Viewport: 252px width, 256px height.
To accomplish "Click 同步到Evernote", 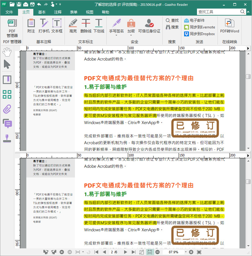I will pyautogui.click(x=199, y=27).
